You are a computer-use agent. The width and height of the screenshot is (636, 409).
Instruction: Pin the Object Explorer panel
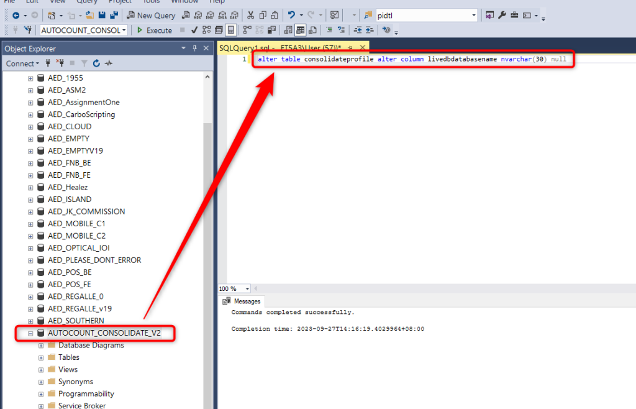tap(194, 48)
